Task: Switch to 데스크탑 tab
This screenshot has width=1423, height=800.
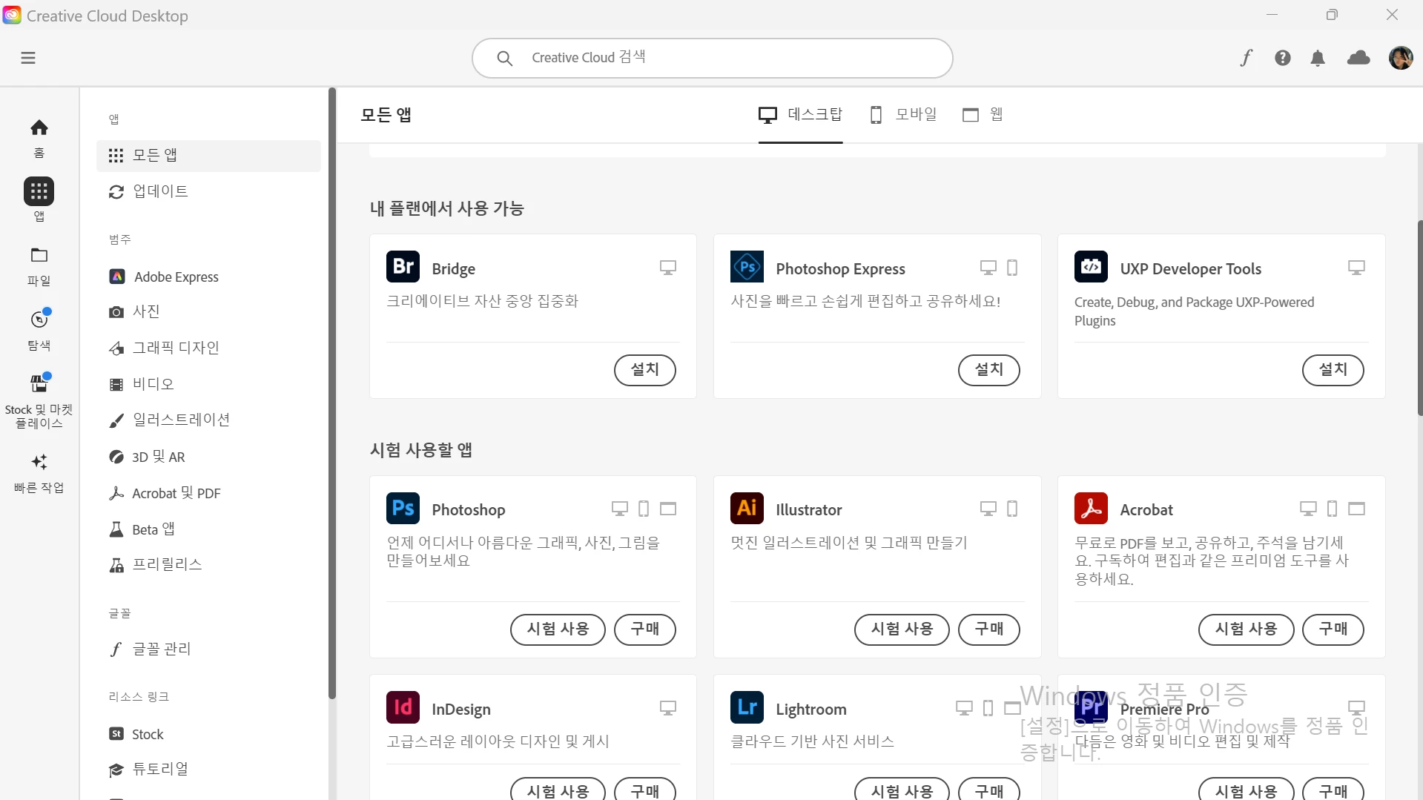Action: coord(800,115)
